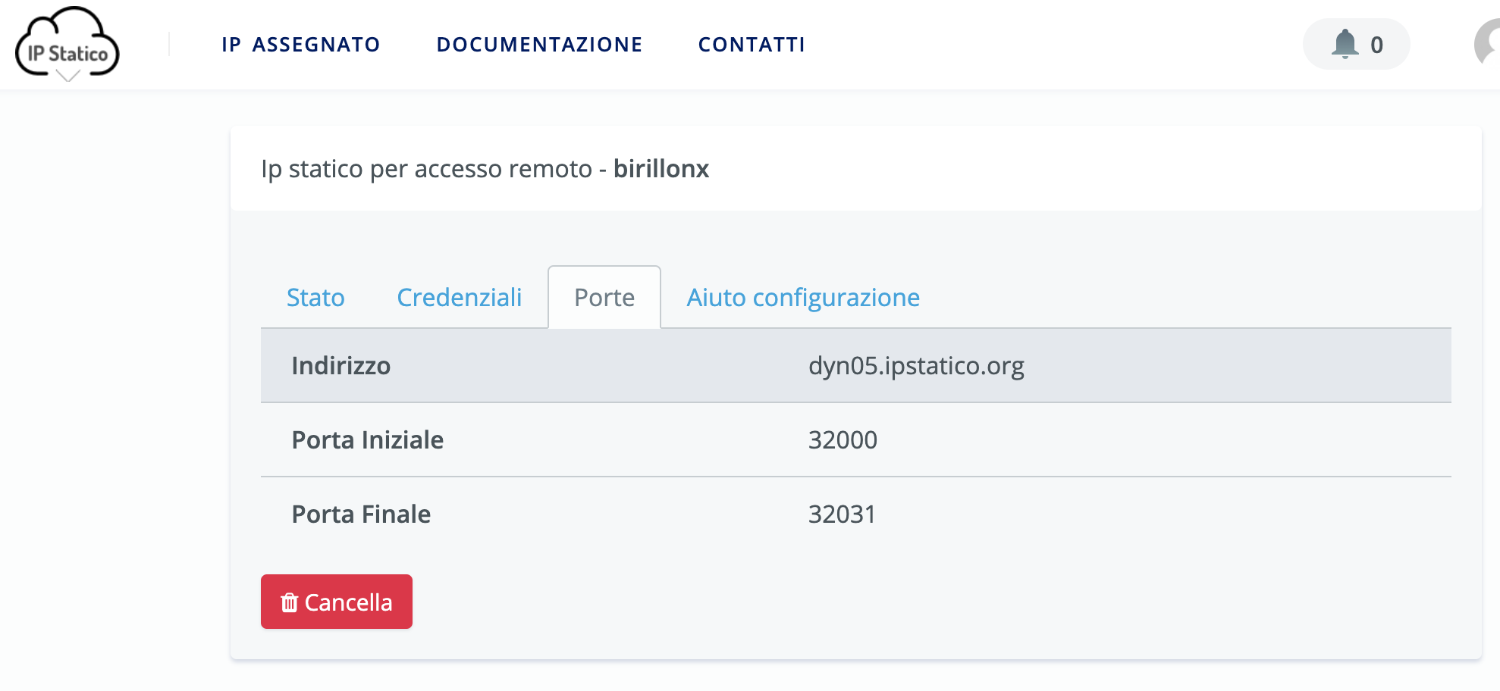Click the Porta Finale value 32031
This screenshot has height=691, width=1500.
click(x=842, y=514)
